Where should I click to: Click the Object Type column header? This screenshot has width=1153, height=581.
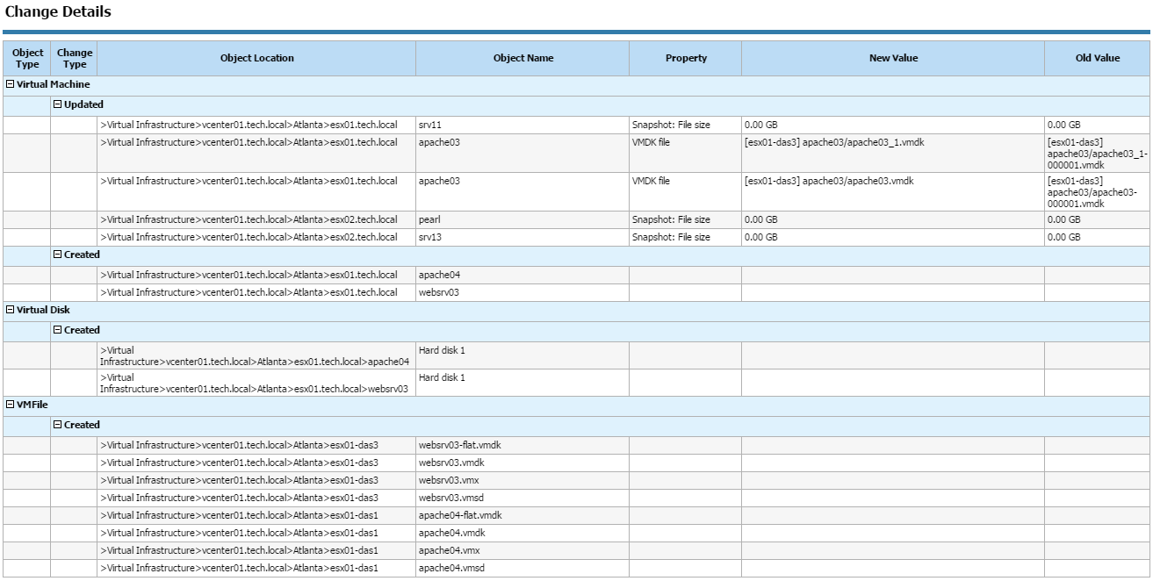(x=27, y=59)
